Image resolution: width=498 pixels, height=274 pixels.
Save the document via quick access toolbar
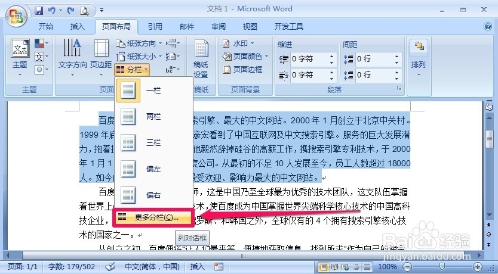click(x=39, y=11)
